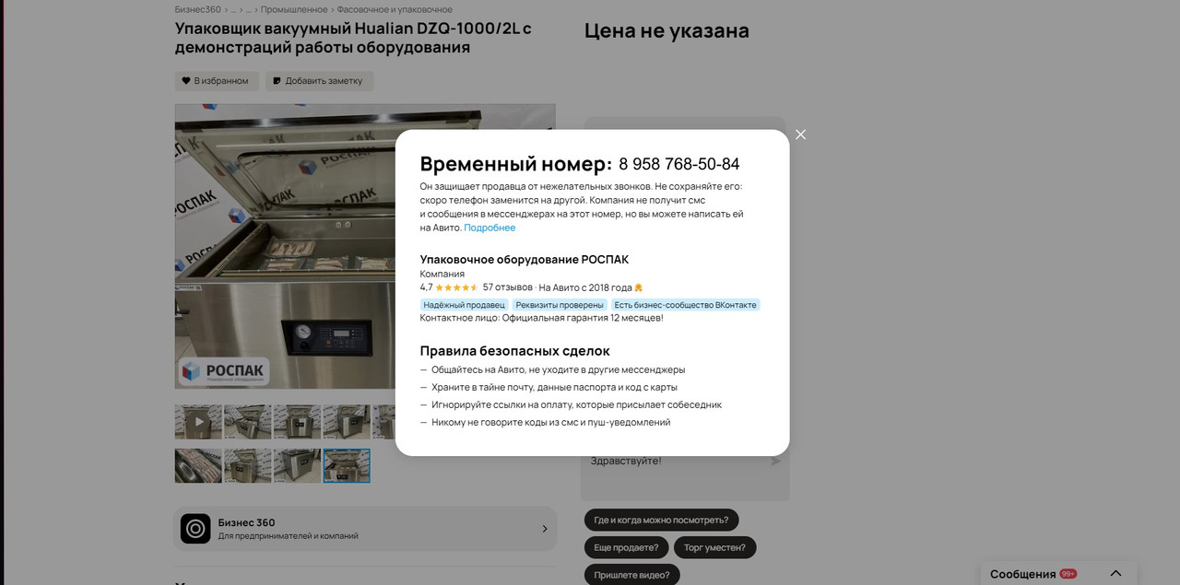Expand the Бизнес 360 banner chevron
1180x585 pixels.
[x=544, y=529]
